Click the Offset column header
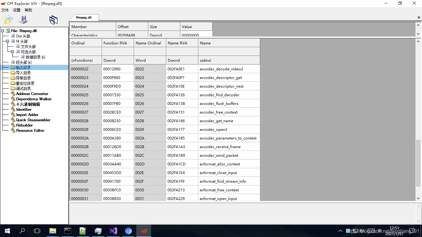The height and width of the screenshot is (237, 422). pyautogui.click(x=132, y=27)
